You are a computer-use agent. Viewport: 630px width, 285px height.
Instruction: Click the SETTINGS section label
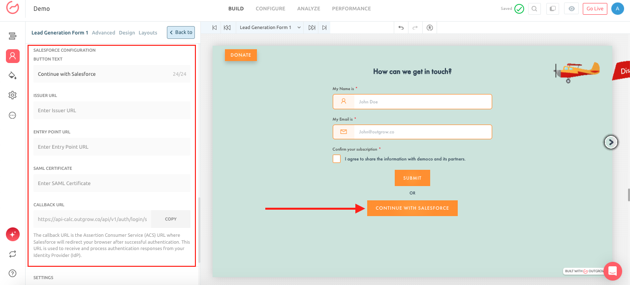click(x=43, y=278)
